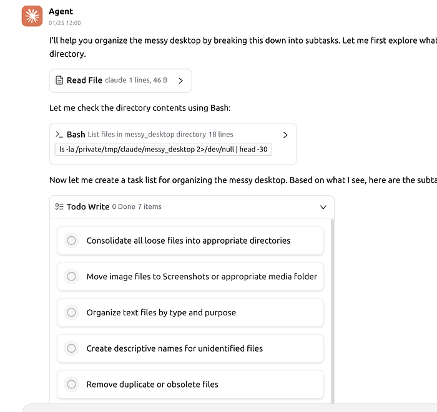Screen dimensions: 437x412
Task: Click the todo list vertical scrollbar
Action: 332,312
